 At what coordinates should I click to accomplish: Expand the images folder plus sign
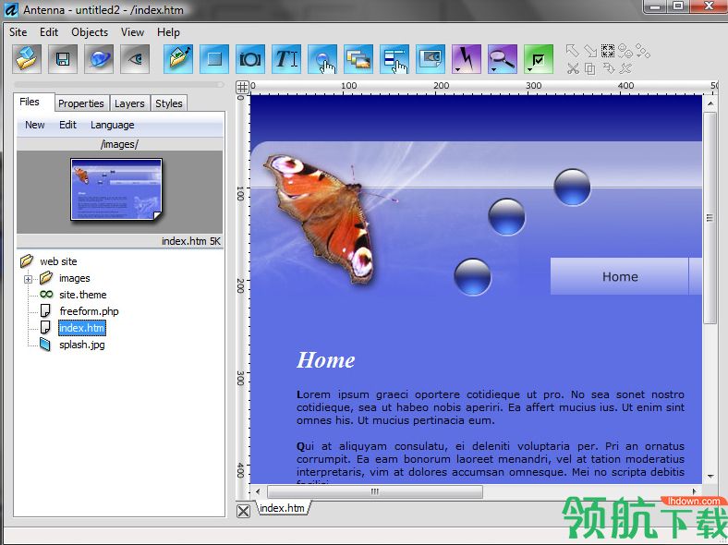coord(29,279)
